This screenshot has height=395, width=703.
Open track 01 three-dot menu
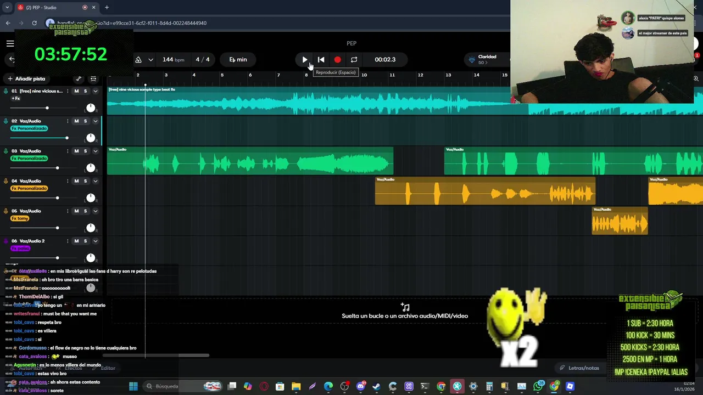point(68,91)
